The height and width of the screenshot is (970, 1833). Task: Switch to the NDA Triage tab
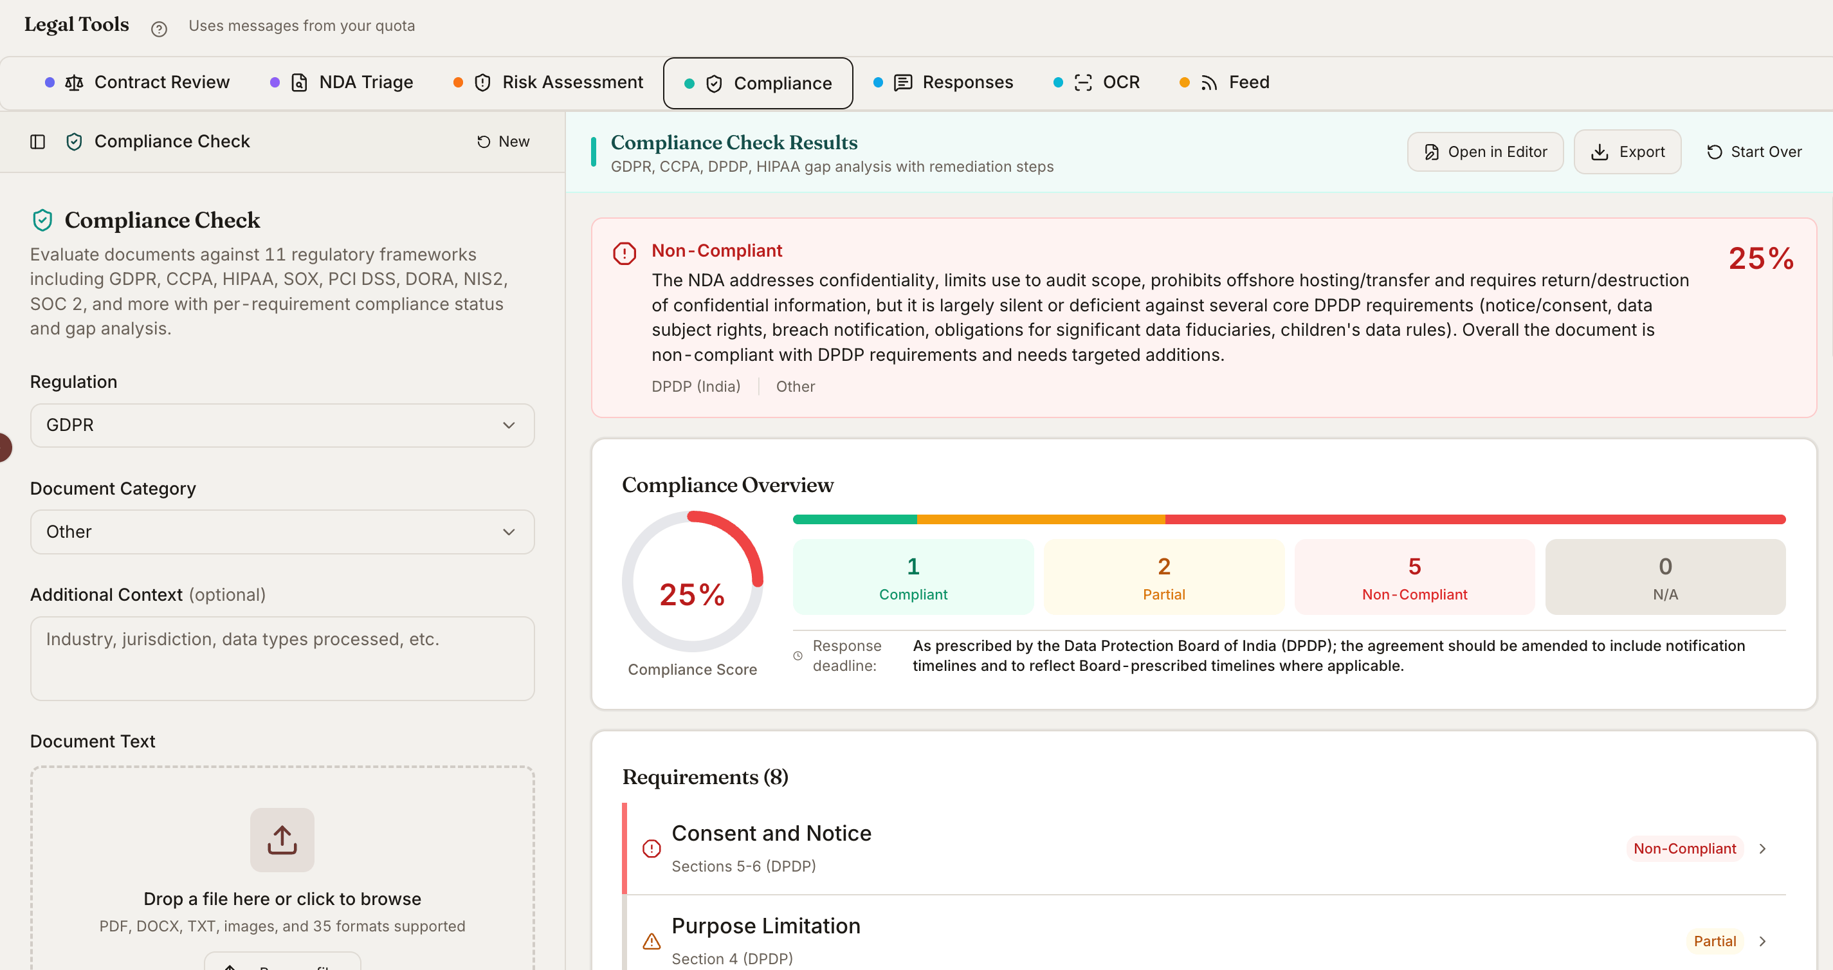tap(342, 82)
